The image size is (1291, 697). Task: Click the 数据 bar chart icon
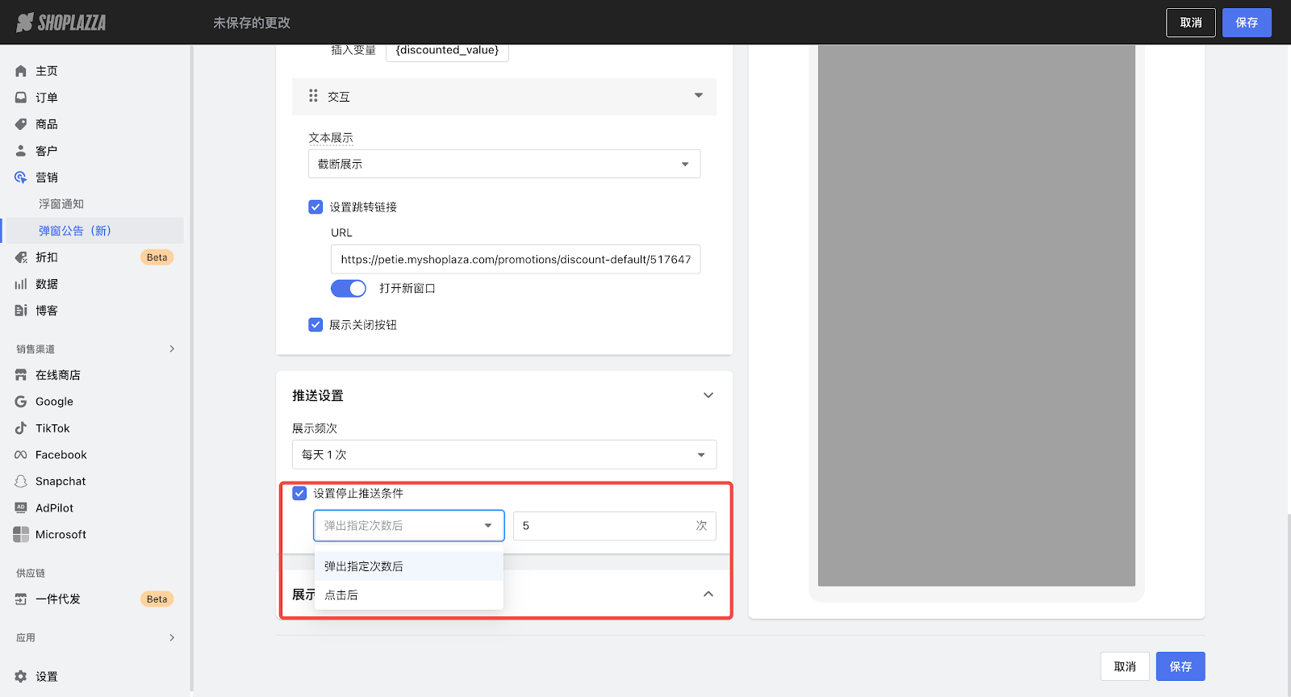tap(21, 284)
